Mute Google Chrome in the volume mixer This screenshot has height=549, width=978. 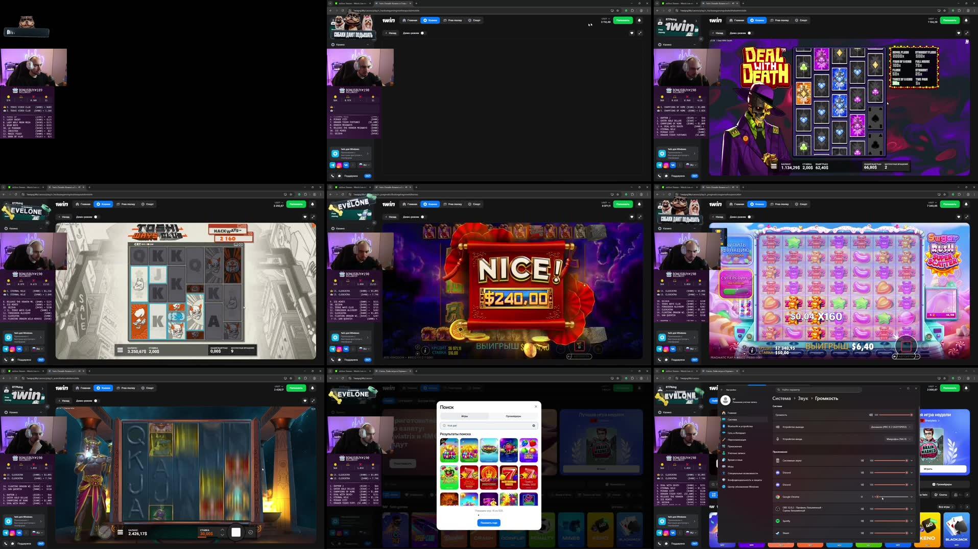862,497
